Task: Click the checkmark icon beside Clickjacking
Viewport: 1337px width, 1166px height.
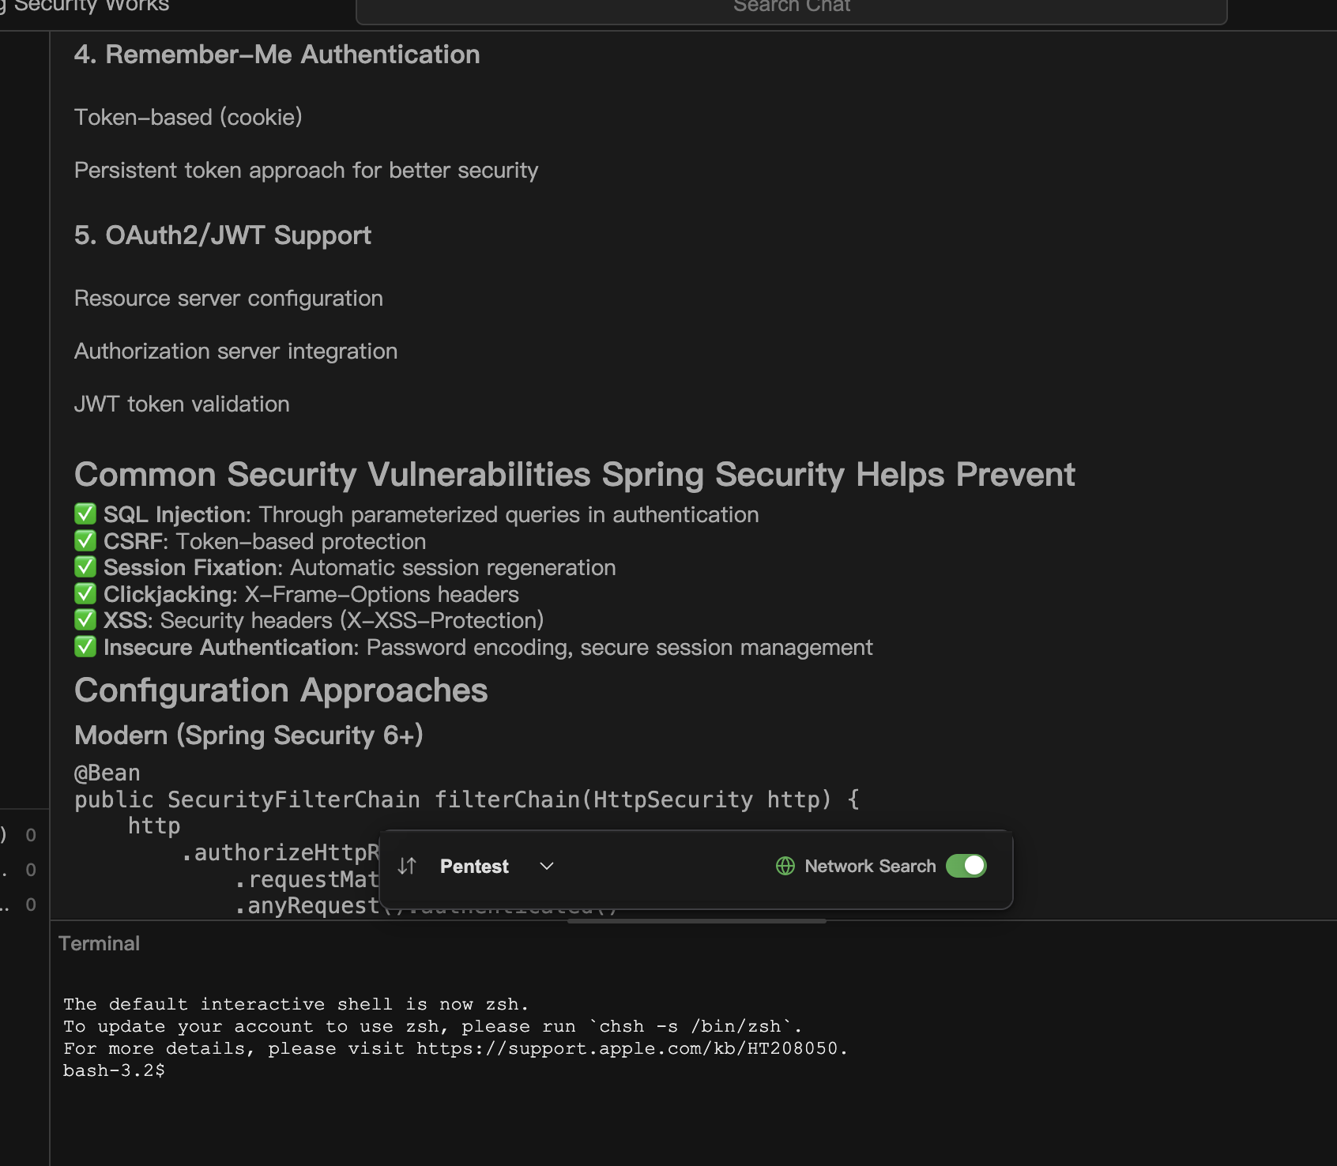Action: (x=85, y=593)
